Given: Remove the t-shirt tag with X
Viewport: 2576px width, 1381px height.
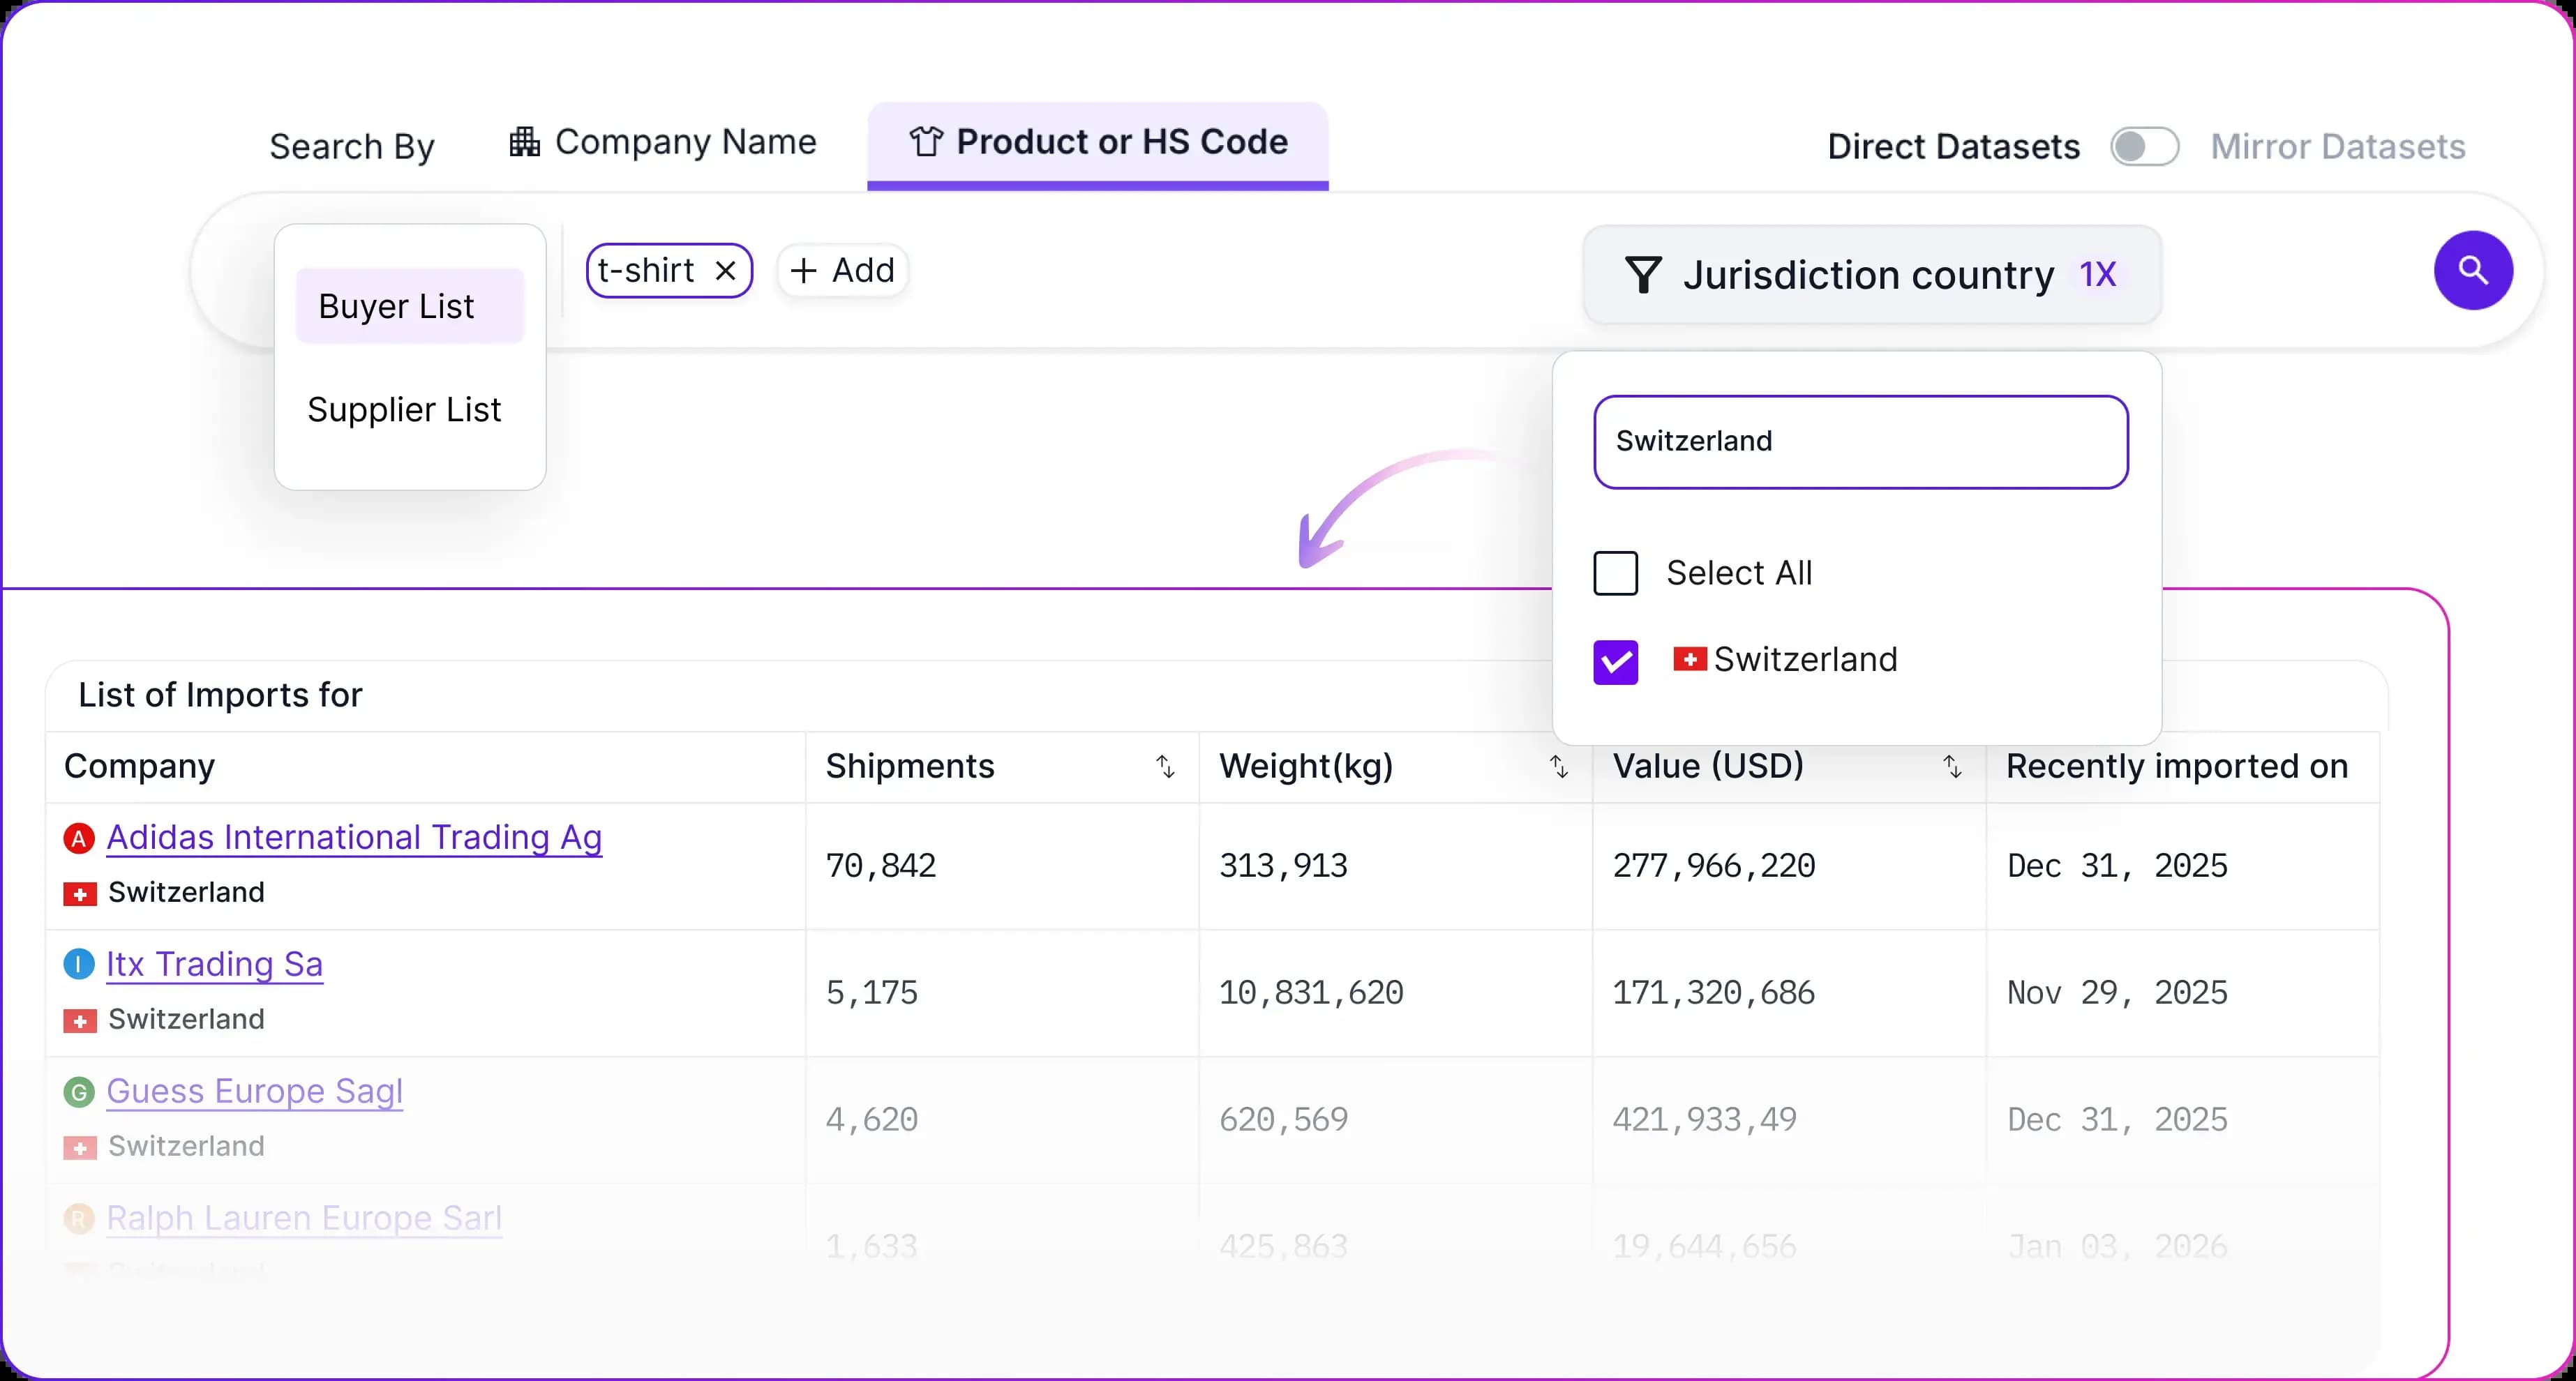Looking at the screenshot, I should pyautogui.click(x=726, y=271).
